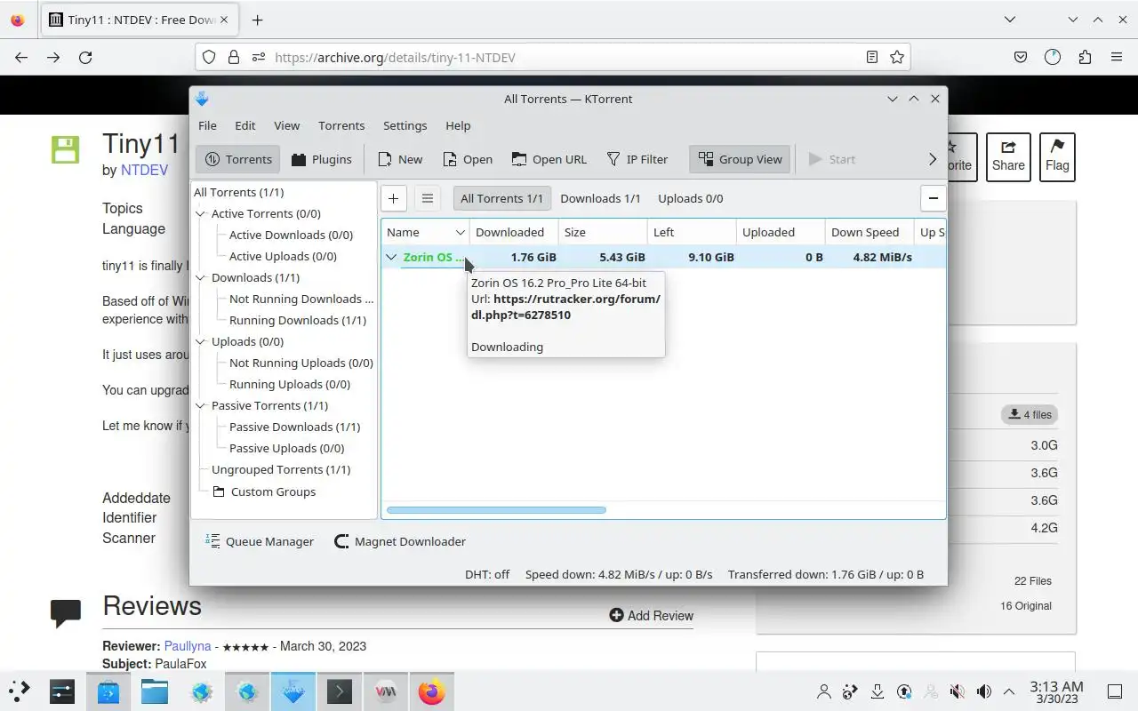Viewport: 1138px width, 711px height.
Task: Open the Firefox icon in taskbar
Action: [432, 691]
